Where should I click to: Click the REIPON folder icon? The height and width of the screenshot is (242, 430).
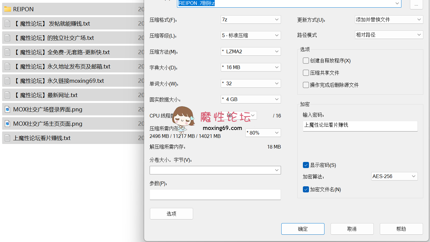pyautogui.click(x=7, y=9)
